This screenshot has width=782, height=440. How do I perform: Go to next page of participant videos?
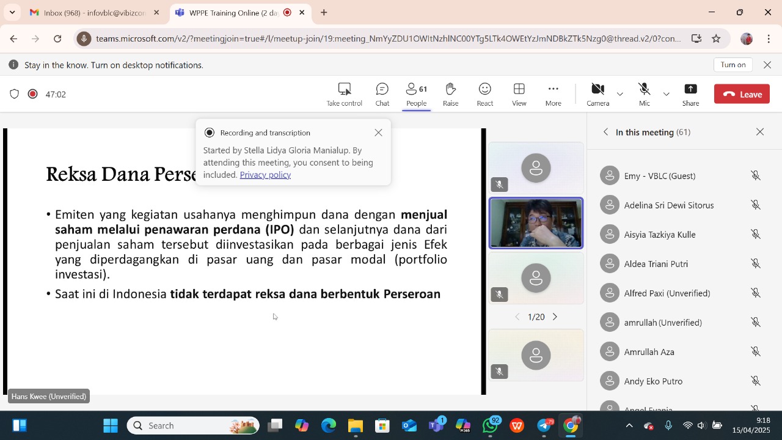pos(555,317)
